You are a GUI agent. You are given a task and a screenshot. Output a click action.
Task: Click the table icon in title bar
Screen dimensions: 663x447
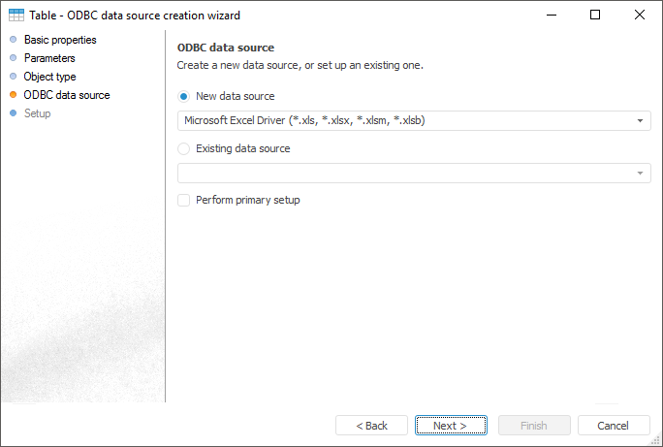(16, 16)
